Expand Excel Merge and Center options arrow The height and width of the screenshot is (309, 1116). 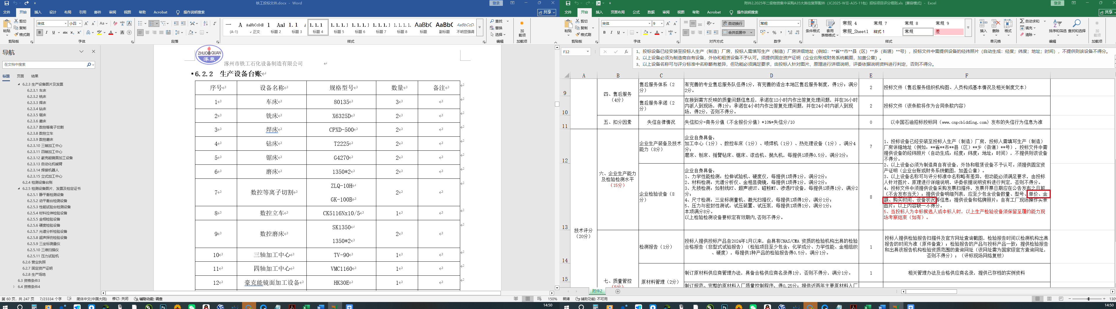(x=751, y=32)
